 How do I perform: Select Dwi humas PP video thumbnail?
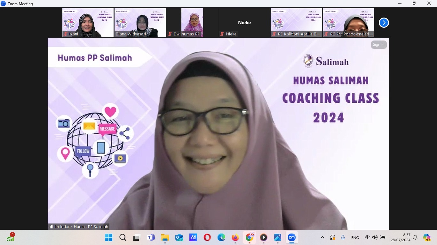[192, 23]
